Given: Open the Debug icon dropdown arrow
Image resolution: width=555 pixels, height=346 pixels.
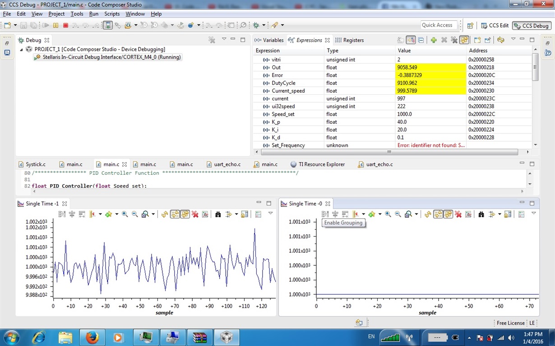Looking at the screenshot, I should tap(264, 26).
